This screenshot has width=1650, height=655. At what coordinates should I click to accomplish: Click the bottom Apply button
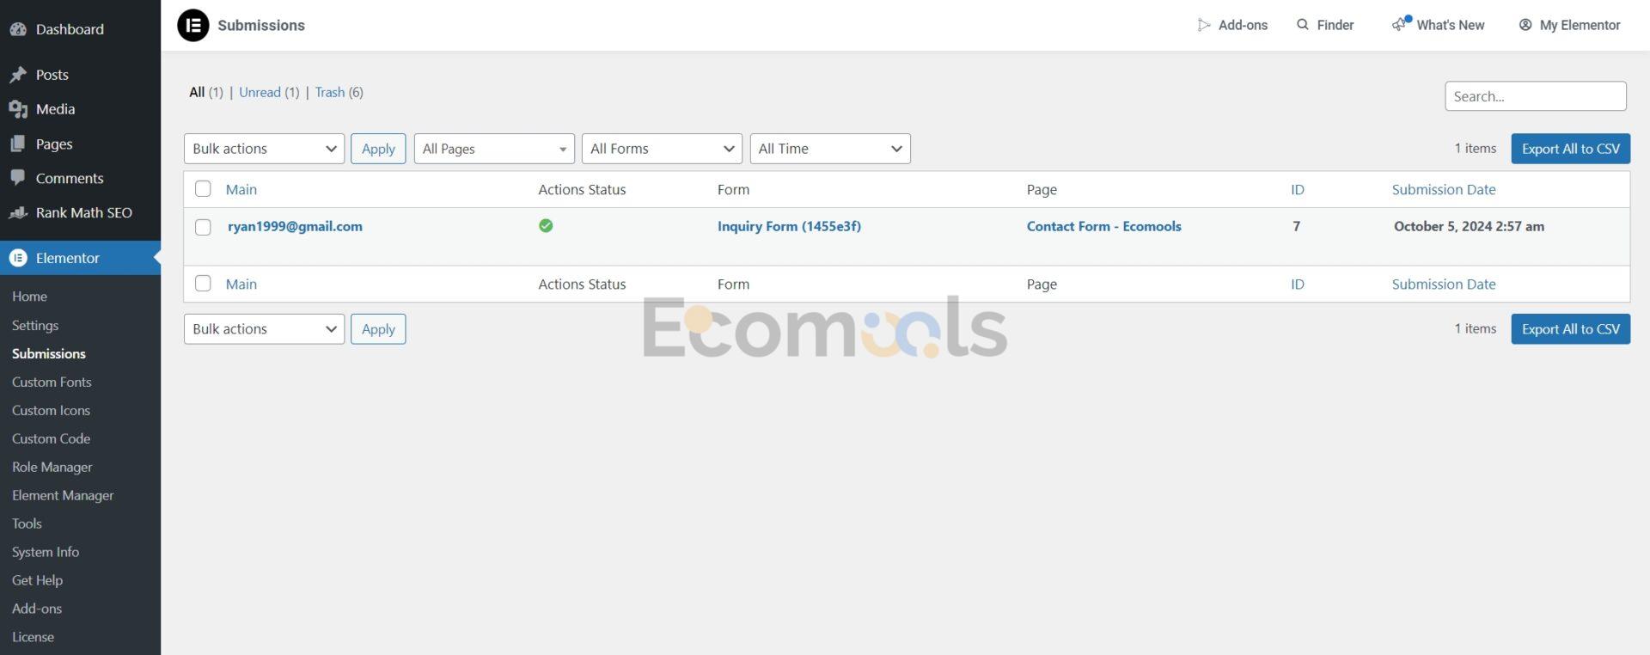378,329
